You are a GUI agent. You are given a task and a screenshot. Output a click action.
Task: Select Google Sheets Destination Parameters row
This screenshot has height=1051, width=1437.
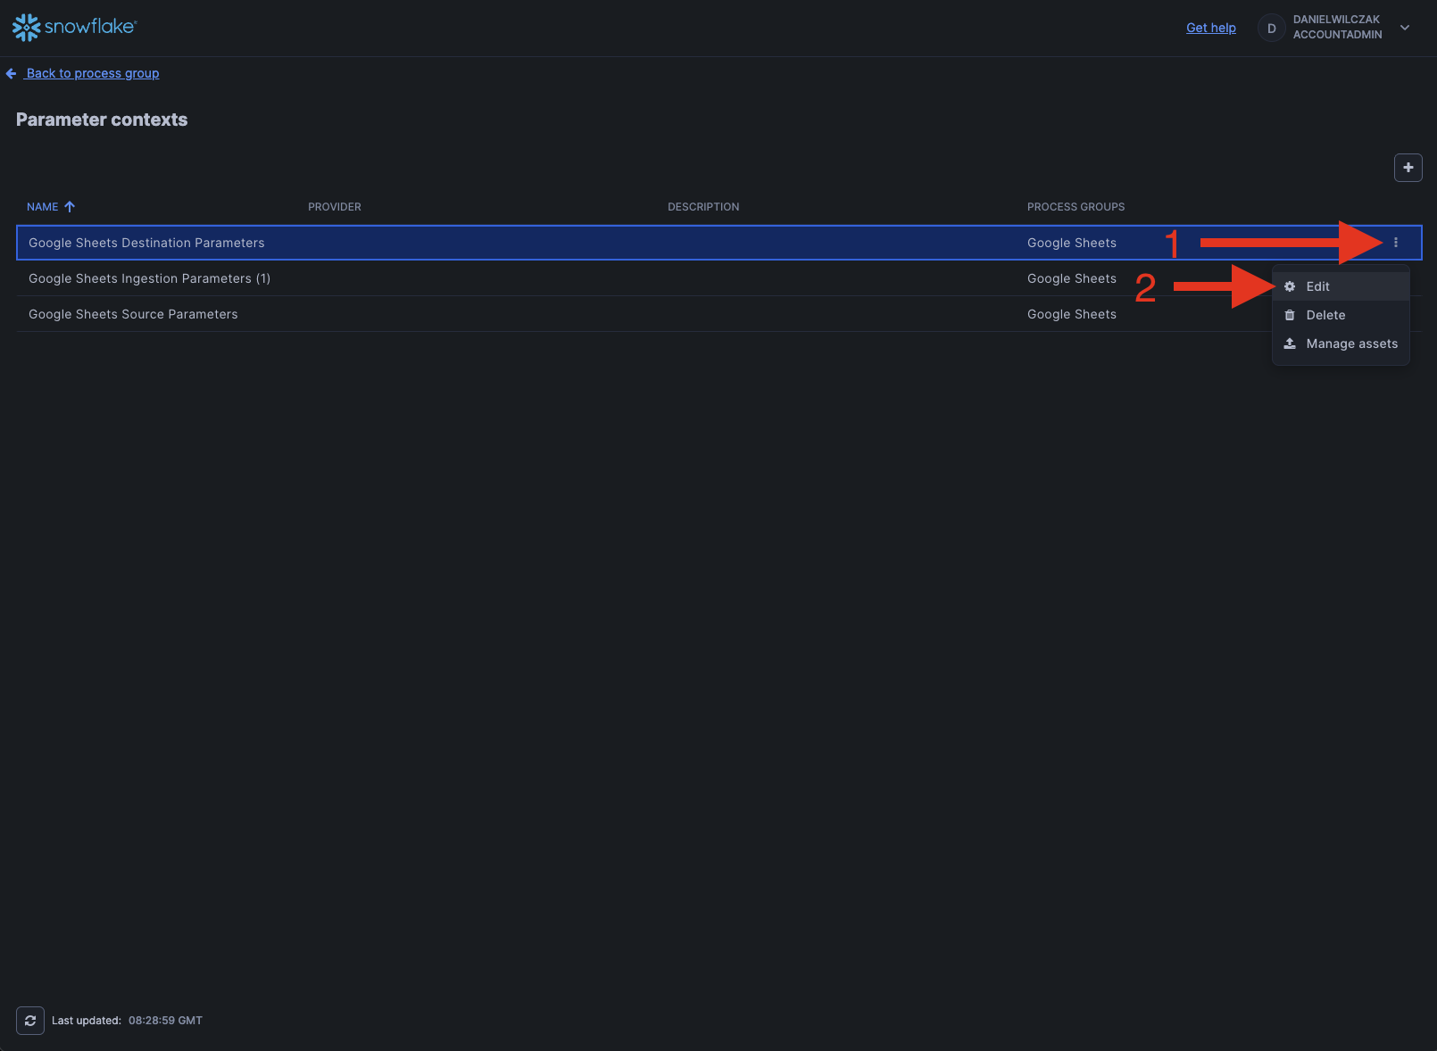click(x=146, y=243)
